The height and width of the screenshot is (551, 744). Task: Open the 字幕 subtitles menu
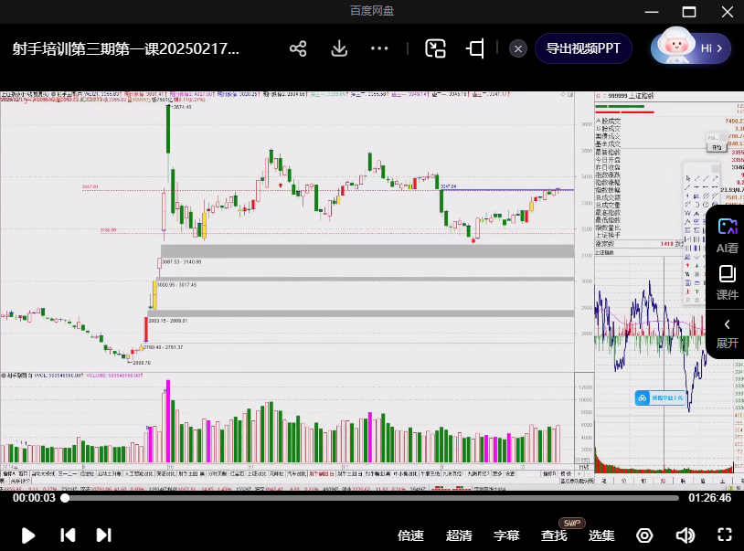coord(506,535)
